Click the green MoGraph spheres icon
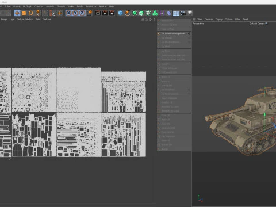Screen dimensions: 276x207 tap(155, 13)
